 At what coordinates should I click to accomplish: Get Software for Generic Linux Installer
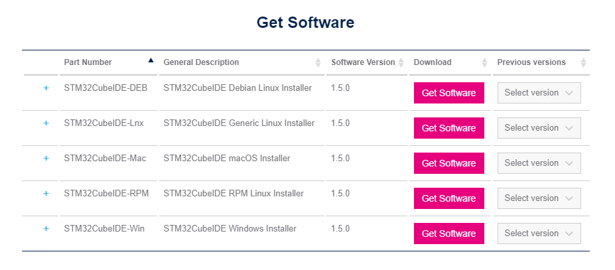[448, 128]
